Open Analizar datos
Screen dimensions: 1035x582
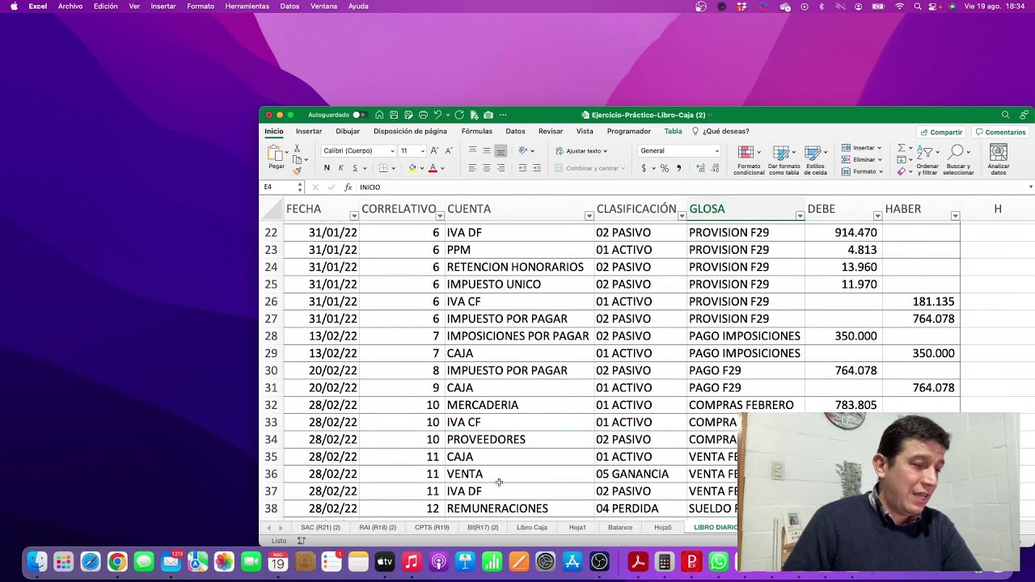click(x=999, y=160)
